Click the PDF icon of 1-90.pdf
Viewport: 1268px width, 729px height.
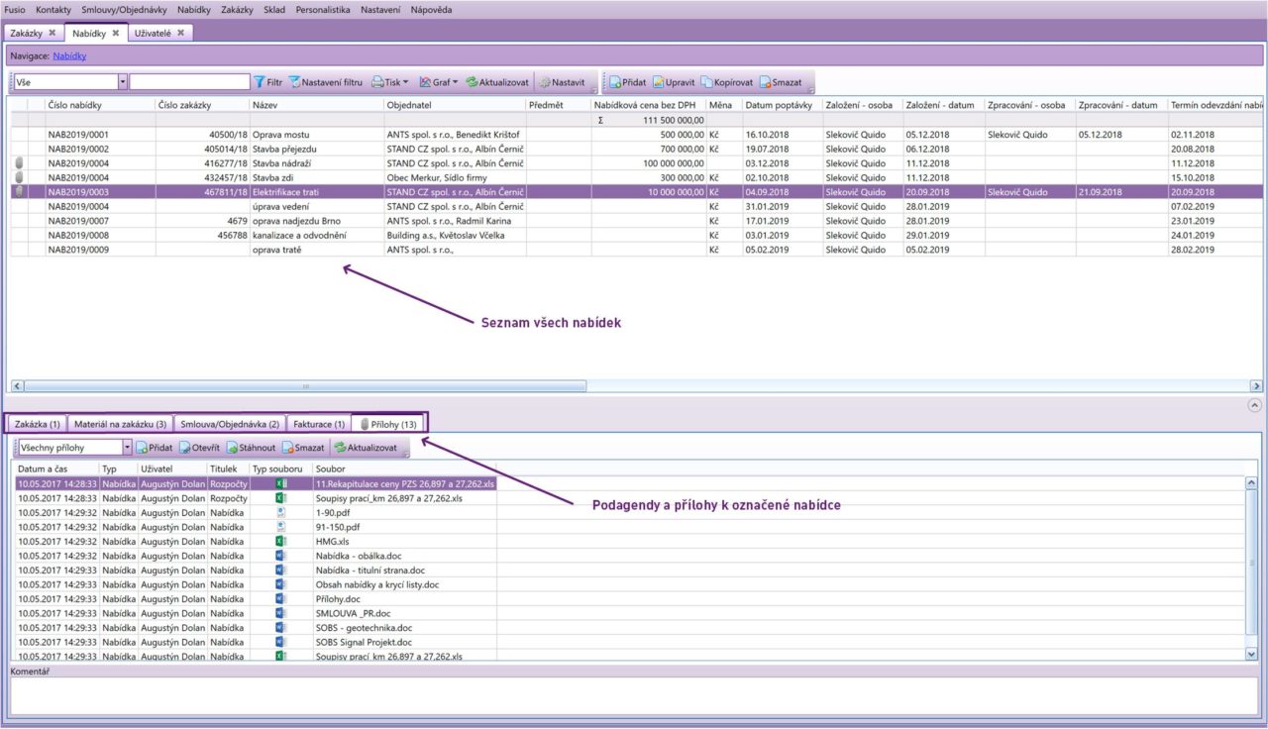(x=279, y=512)
